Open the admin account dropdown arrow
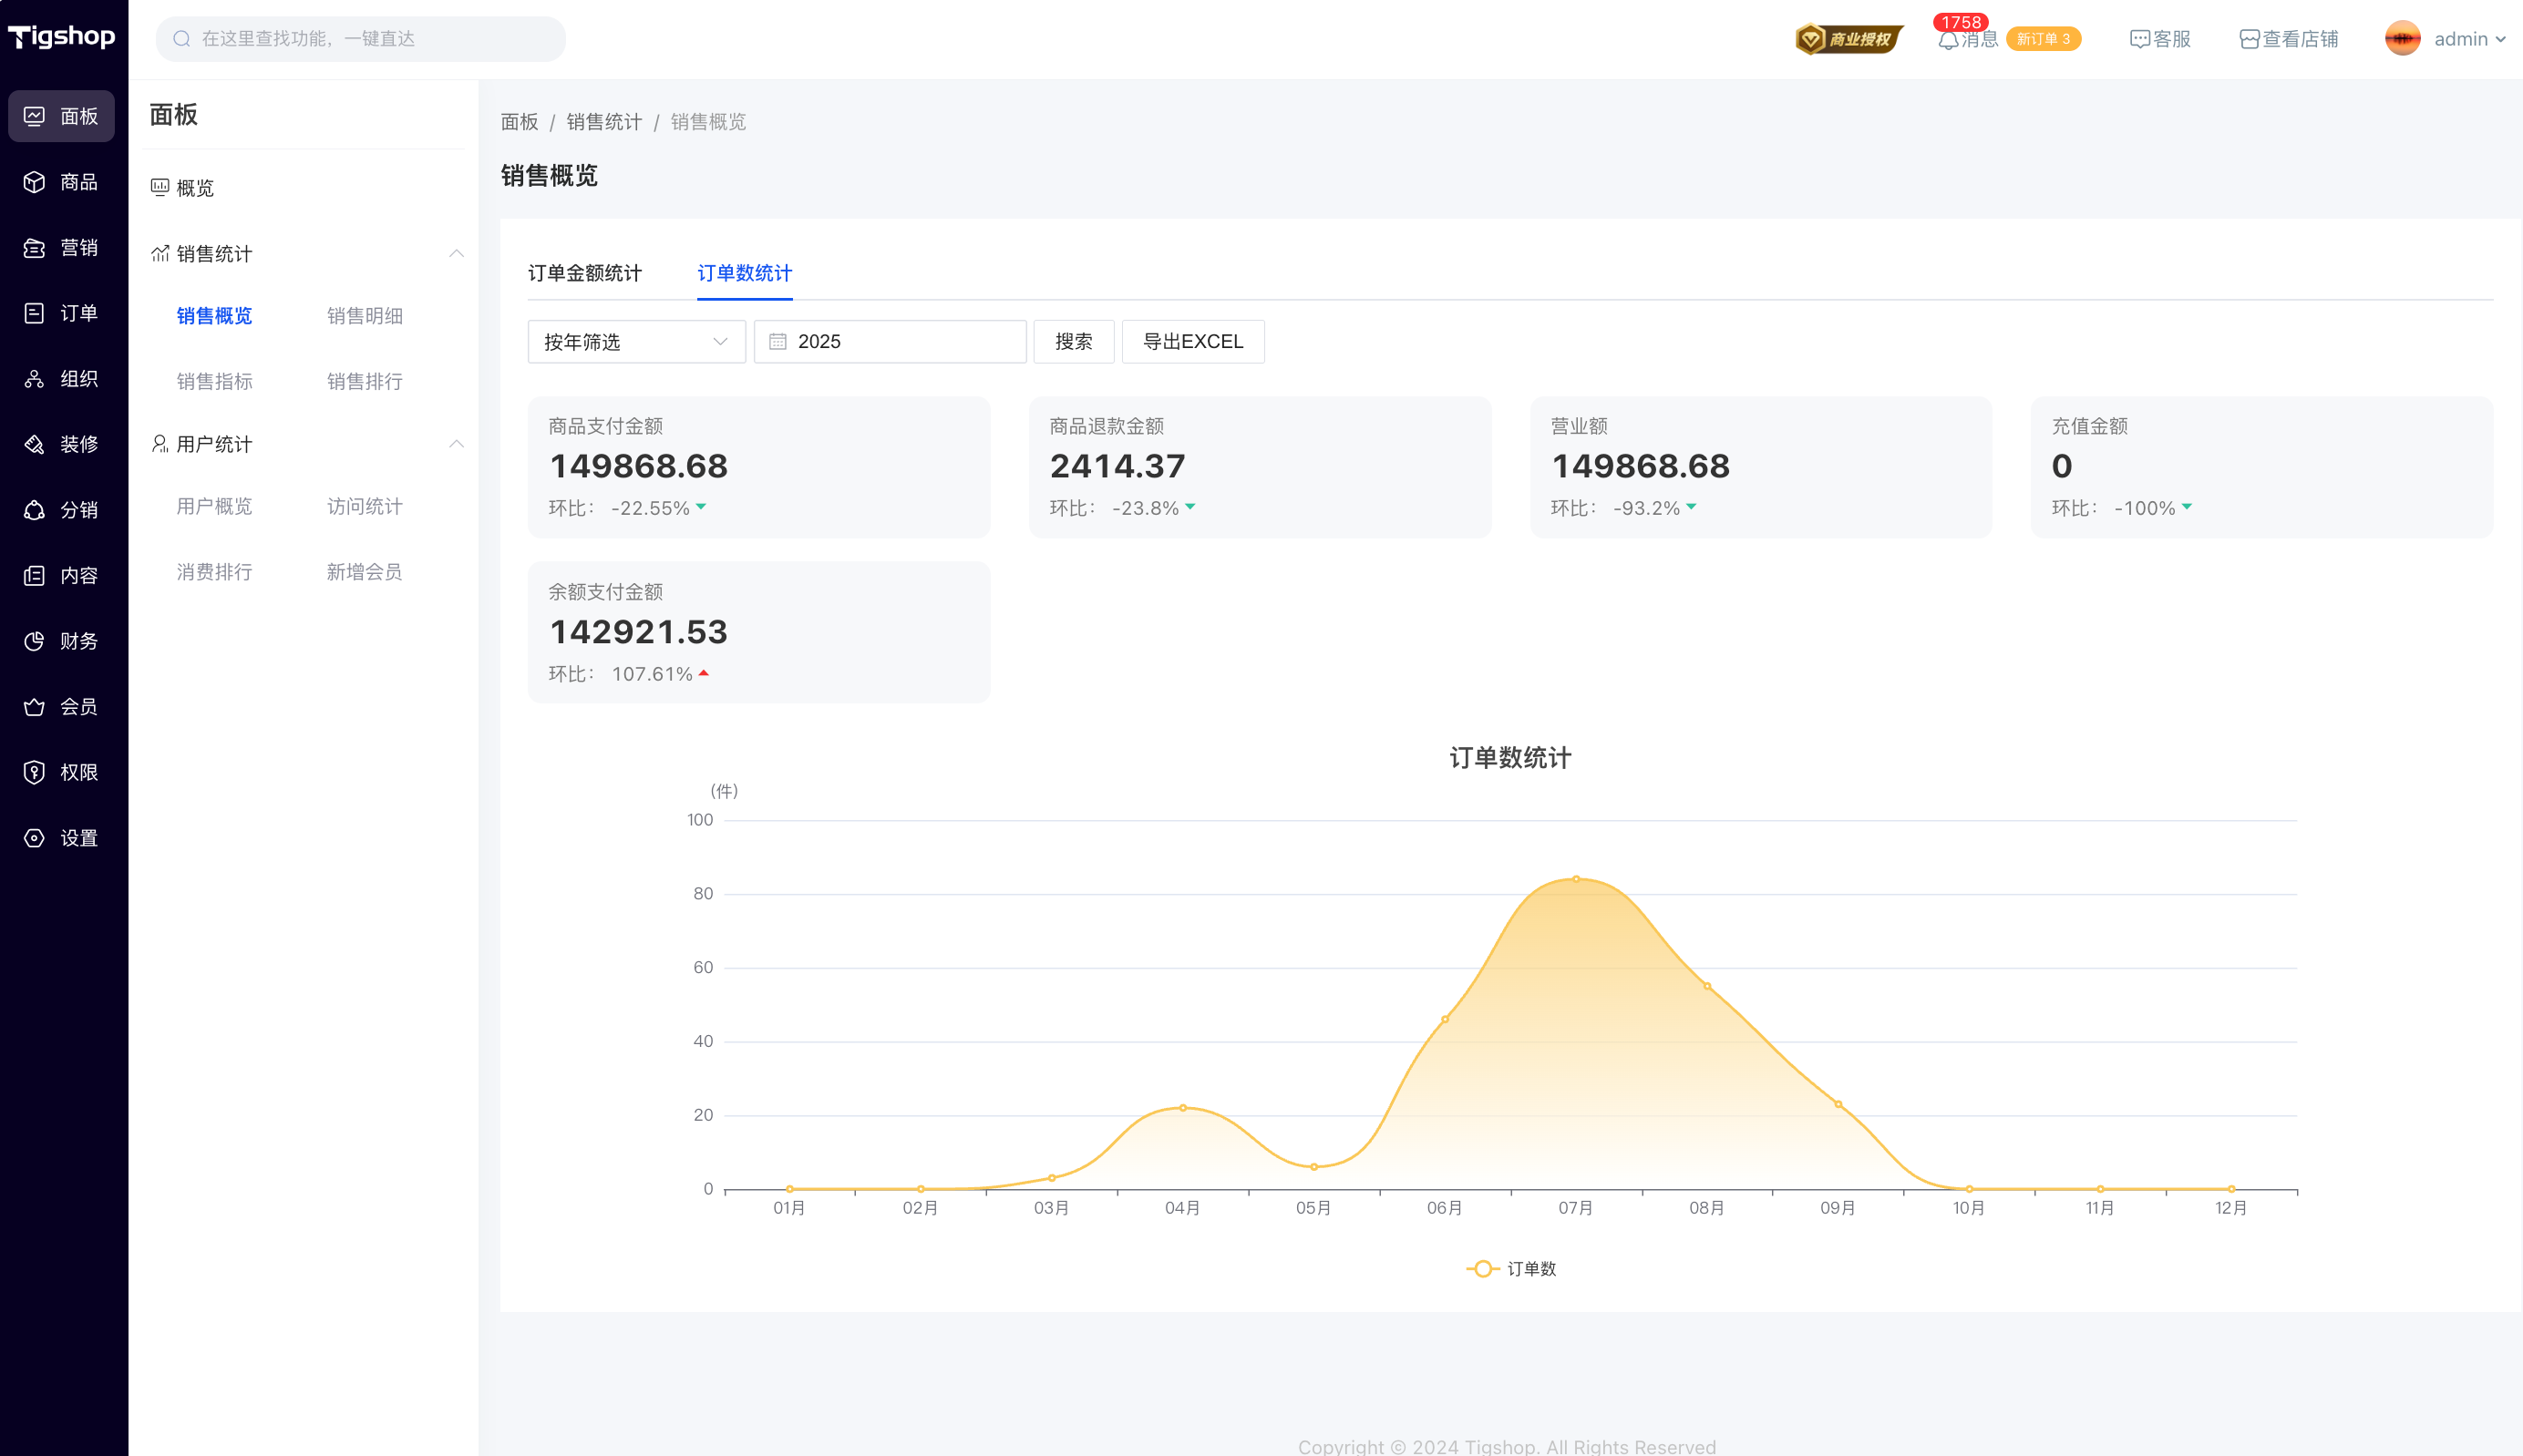Viewport: 2523px width, 1456px height. [2500, 40]
